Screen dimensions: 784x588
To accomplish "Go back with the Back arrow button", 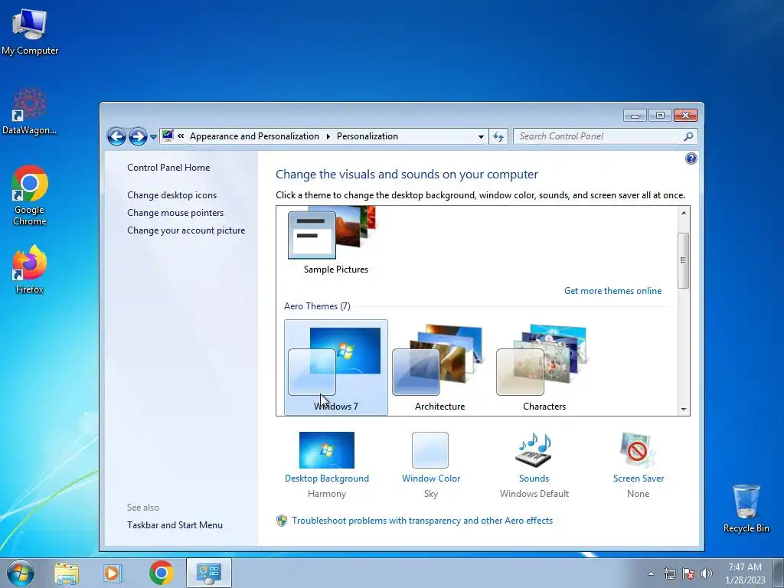I will tap(116, 136).
